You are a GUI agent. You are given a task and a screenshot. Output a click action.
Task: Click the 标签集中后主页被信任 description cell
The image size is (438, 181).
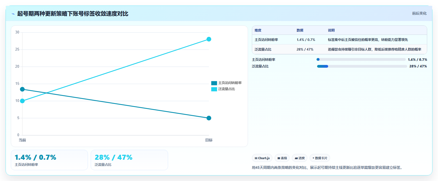(368, 40)
